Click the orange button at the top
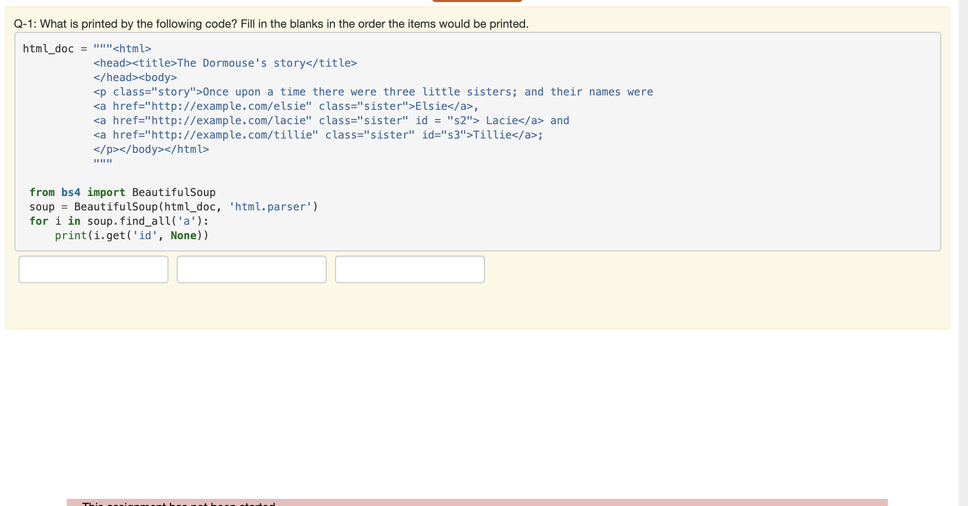968x506 pixels. (477, 1)
